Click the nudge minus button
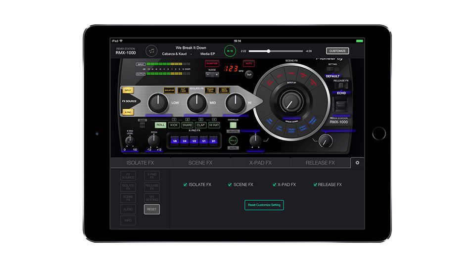Screen dimensions: 475x267 point(209,75)
